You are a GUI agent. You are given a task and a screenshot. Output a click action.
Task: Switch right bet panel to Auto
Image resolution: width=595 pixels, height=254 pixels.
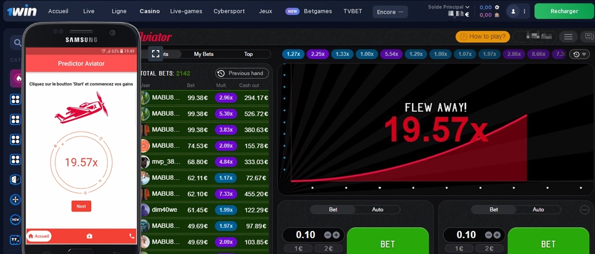[x=538, y=210]
